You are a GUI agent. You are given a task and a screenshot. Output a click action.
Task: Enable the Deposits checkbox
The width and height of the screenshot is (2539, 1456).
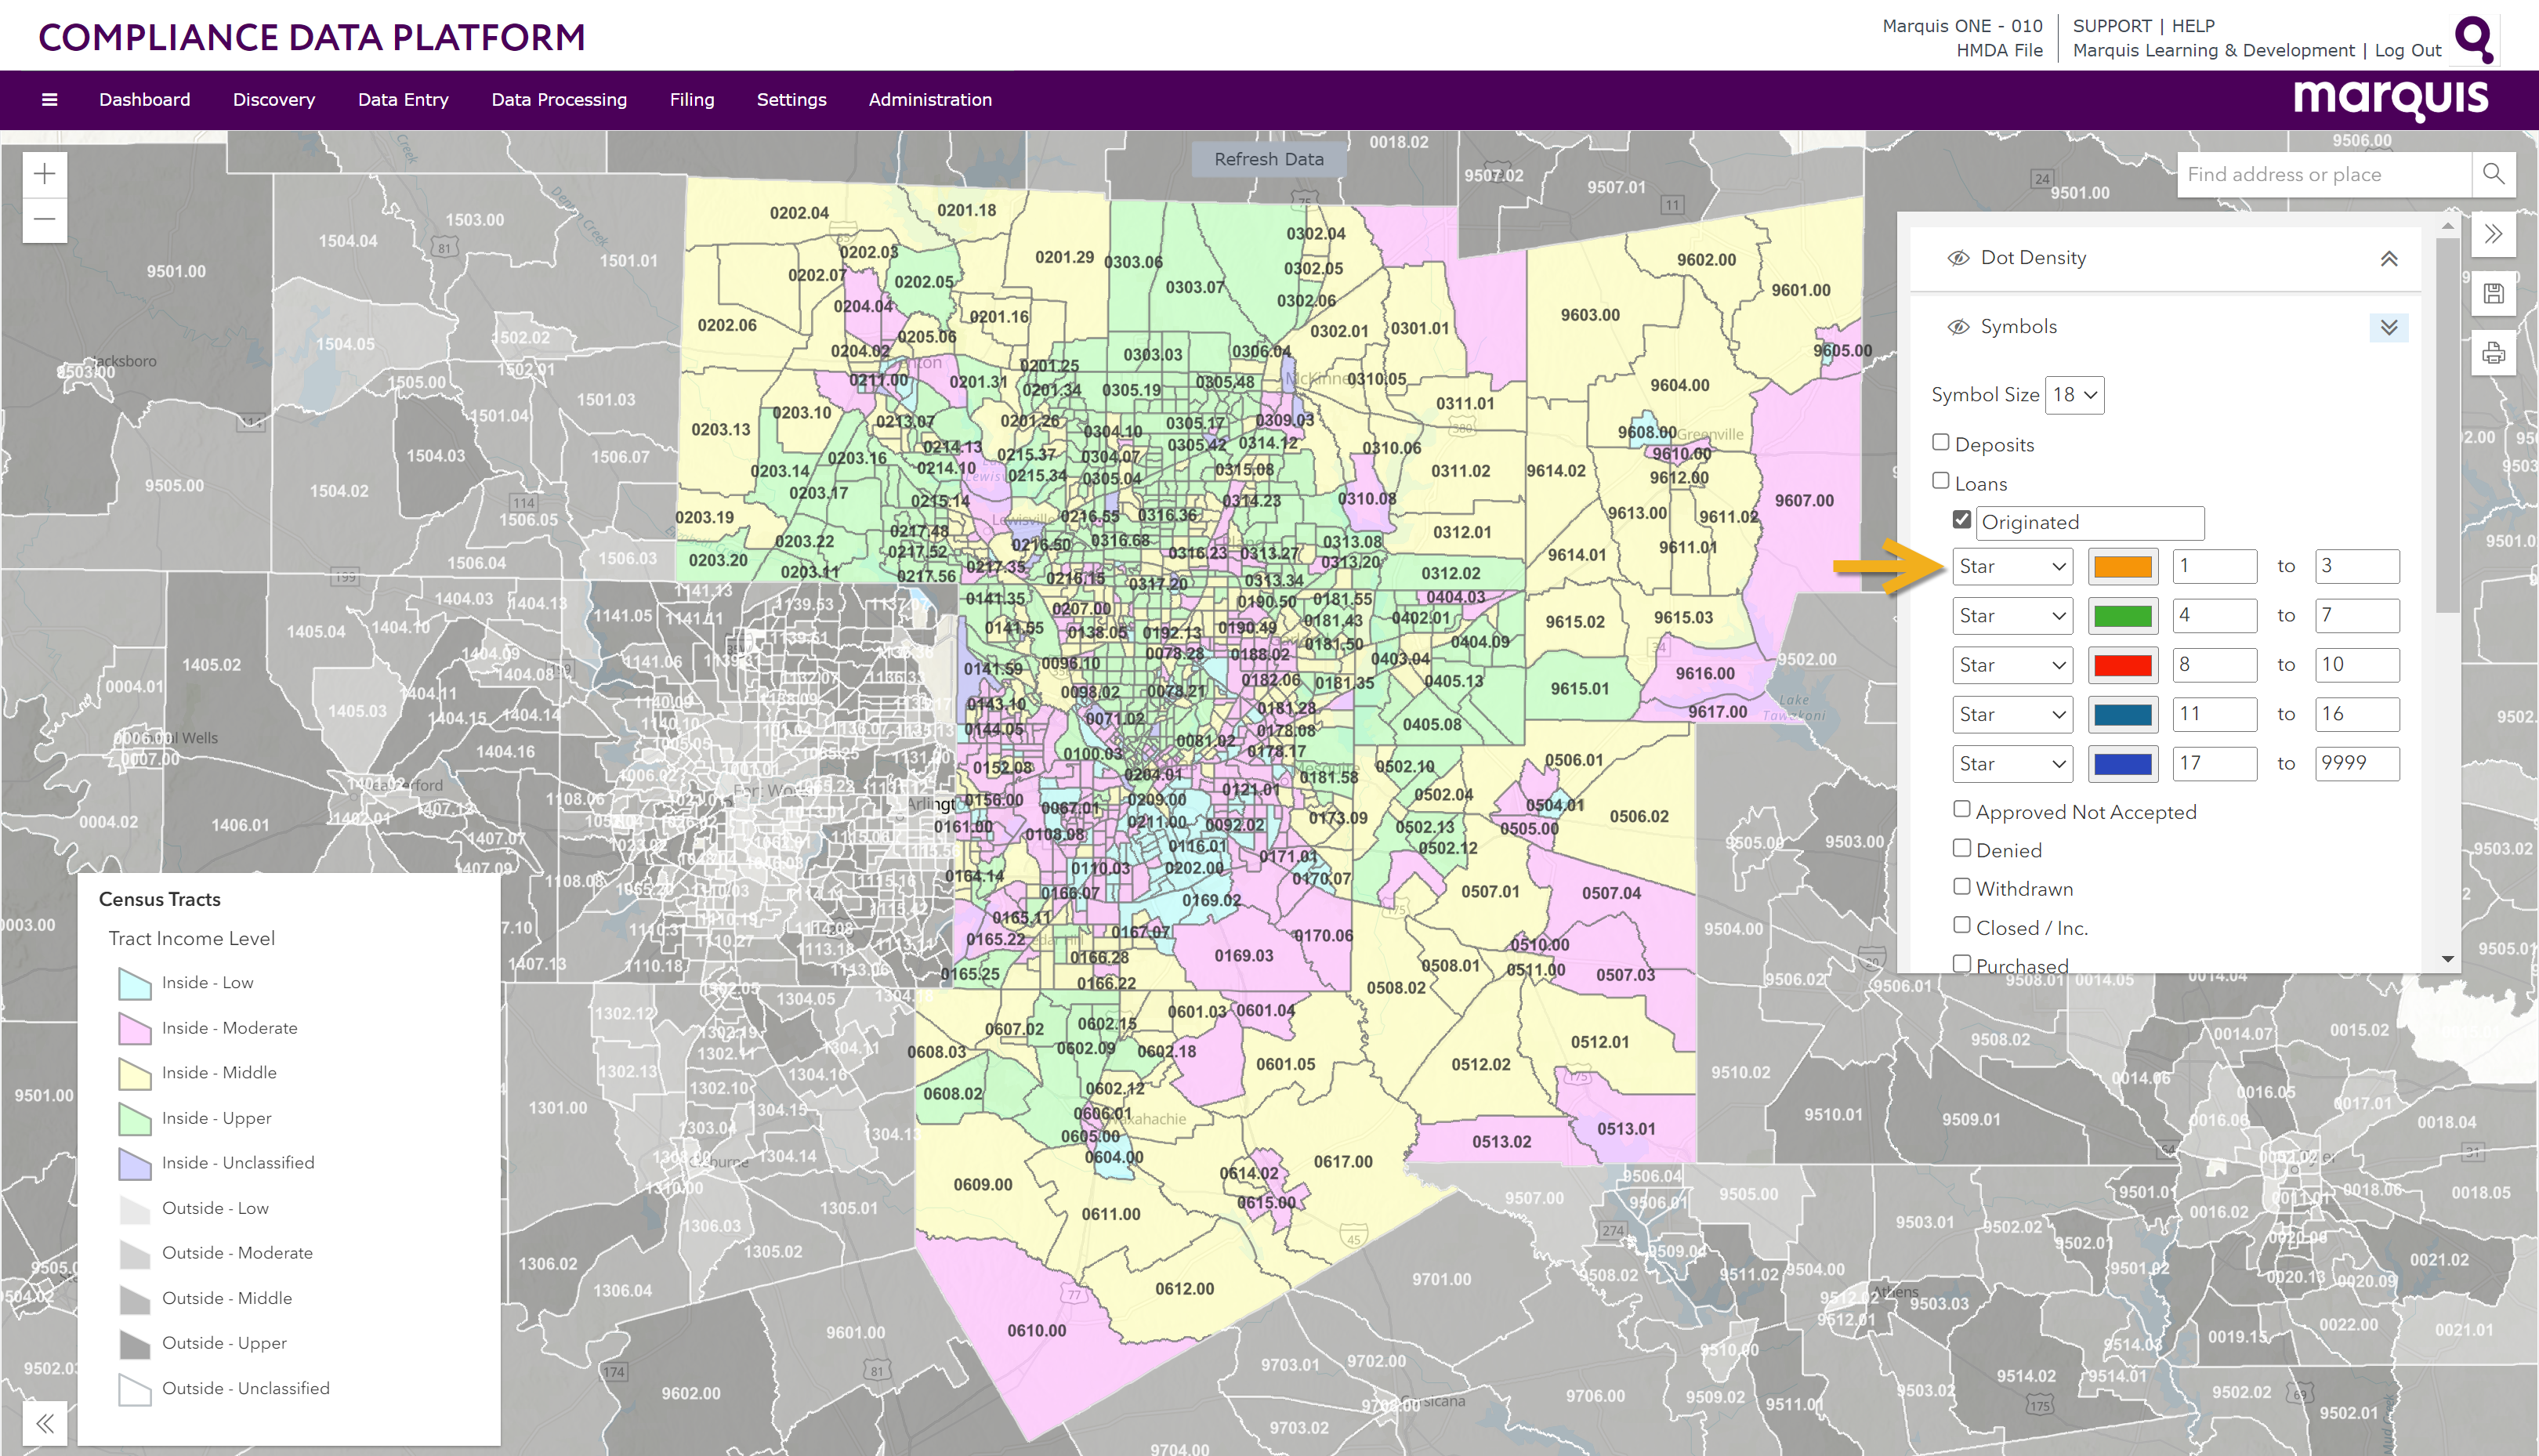click(x=1941, y=442)
